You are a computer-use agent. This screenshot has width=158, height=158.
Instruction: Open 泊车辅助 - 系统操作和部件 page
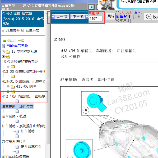(x=23, y=126)
